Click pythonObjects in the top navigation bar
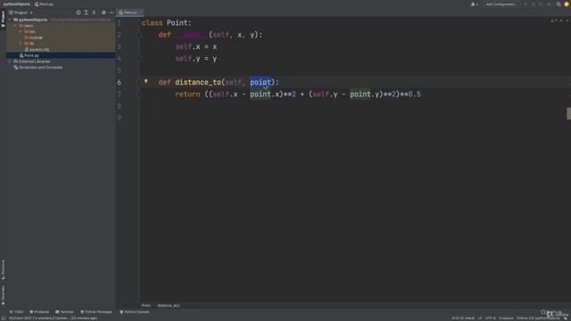Viewport: 571px width, 321px height. 17,4
